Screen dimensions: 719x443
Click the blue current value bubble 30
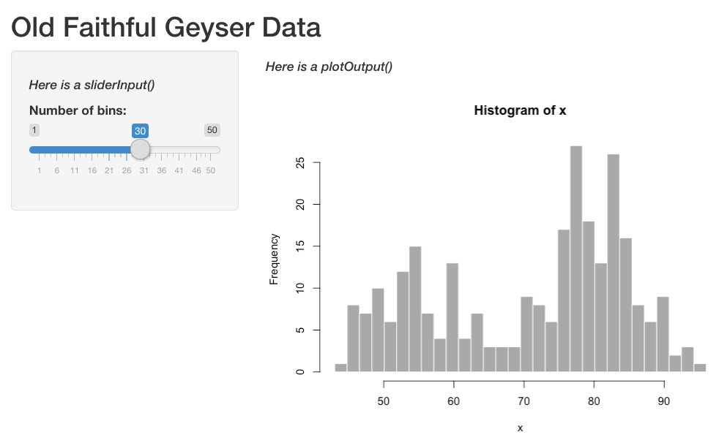(140, 131)
